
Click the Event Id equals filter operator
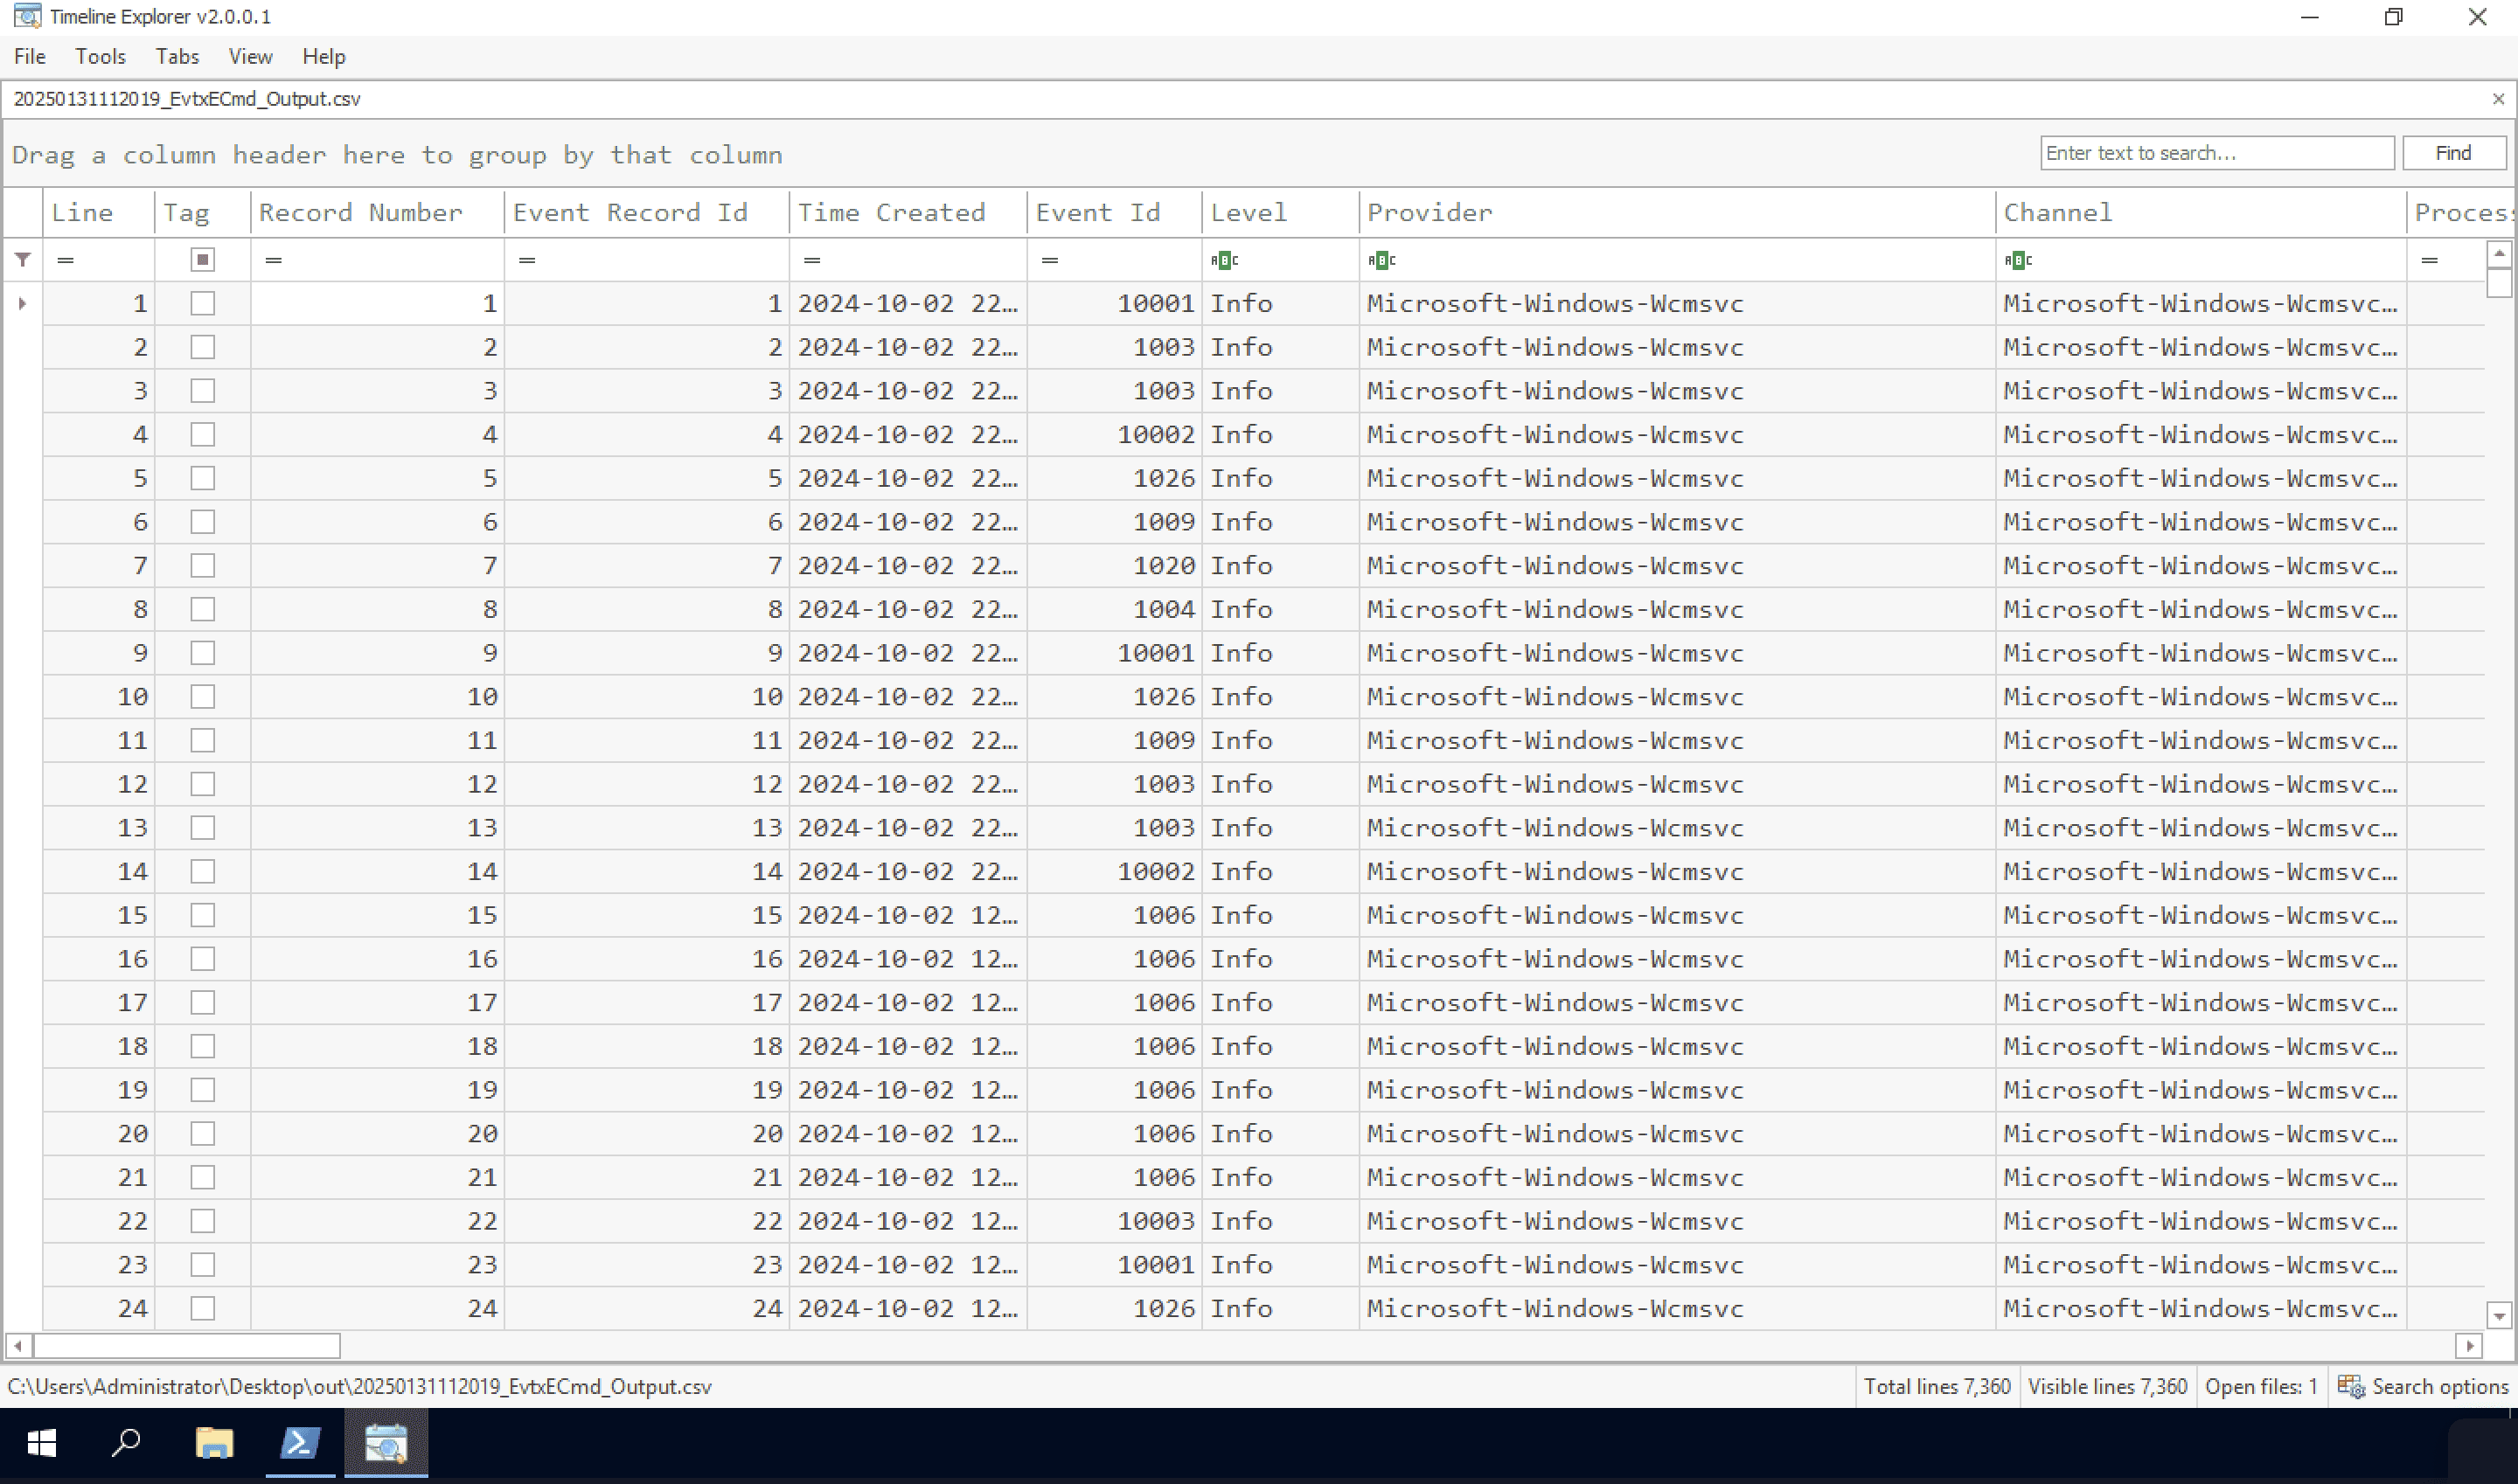point(1049,260)
